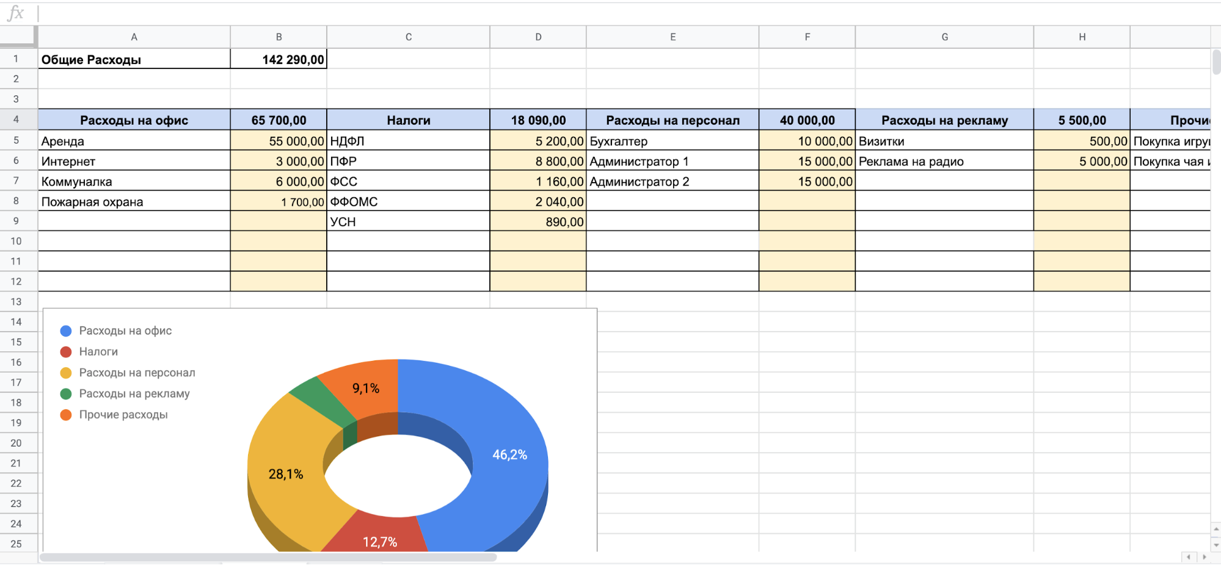Select cell 55 000,00
This screenshot has width=1221, height=565.
[279, 140]
